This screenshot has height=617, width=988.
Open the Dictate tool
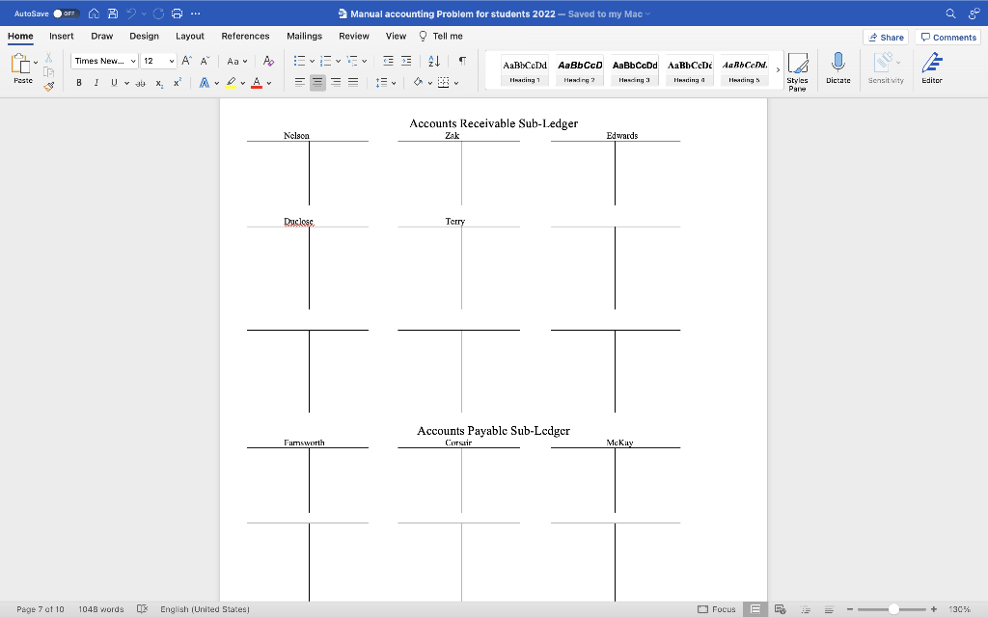[837, 67]
